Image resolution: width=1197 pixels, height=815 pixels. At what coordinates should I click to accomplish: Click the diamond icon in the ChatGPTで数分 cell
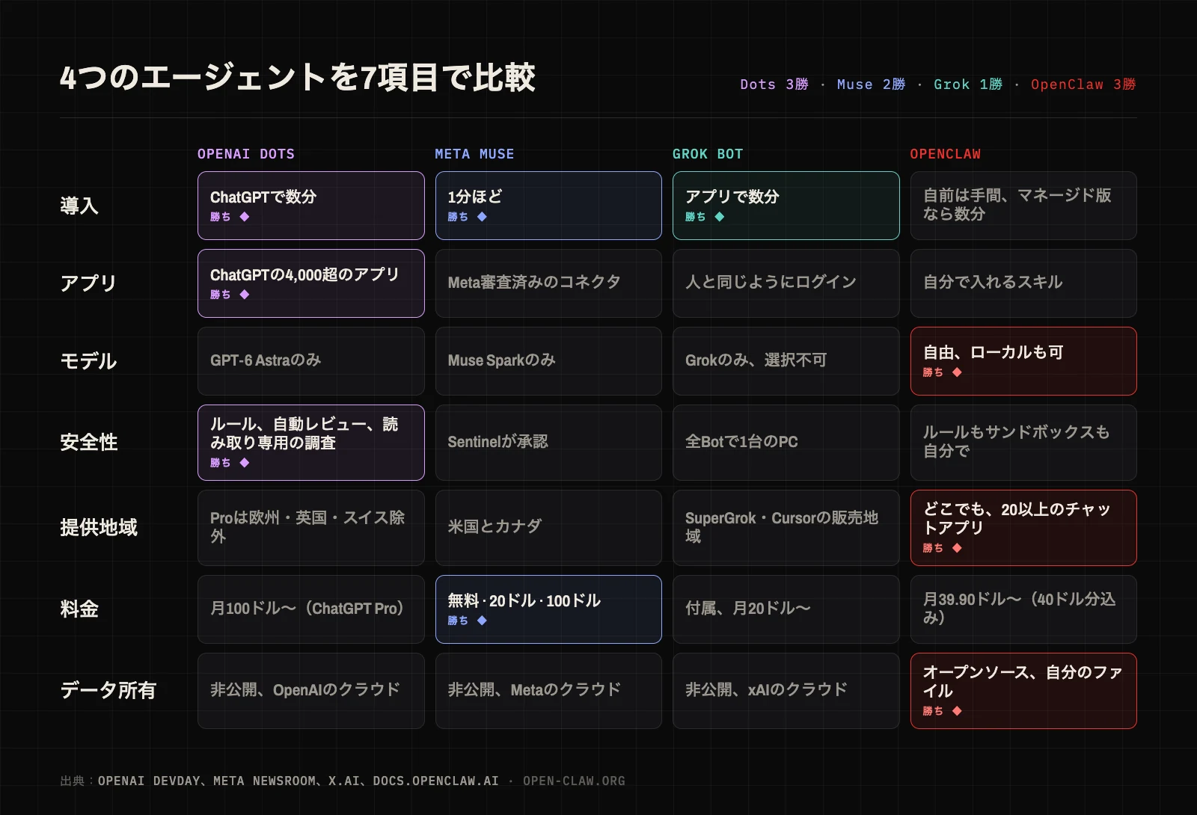[x=245, y=217]
